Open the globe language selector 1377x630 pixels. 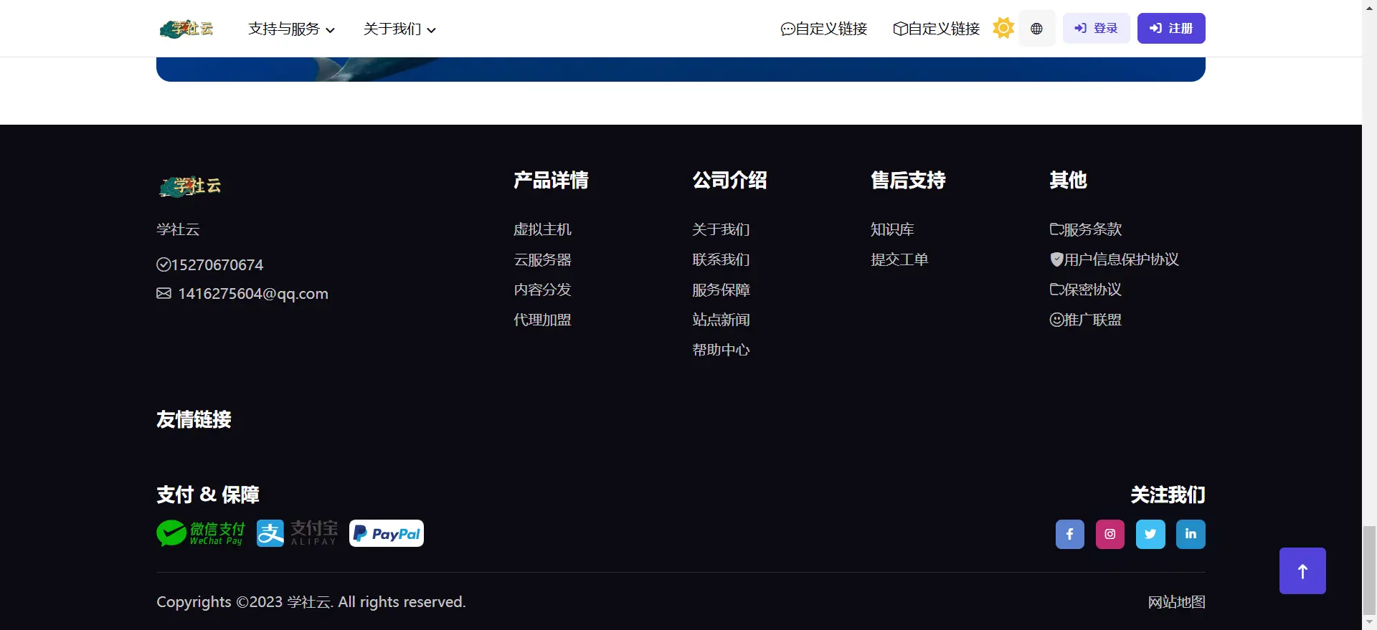1036,29
